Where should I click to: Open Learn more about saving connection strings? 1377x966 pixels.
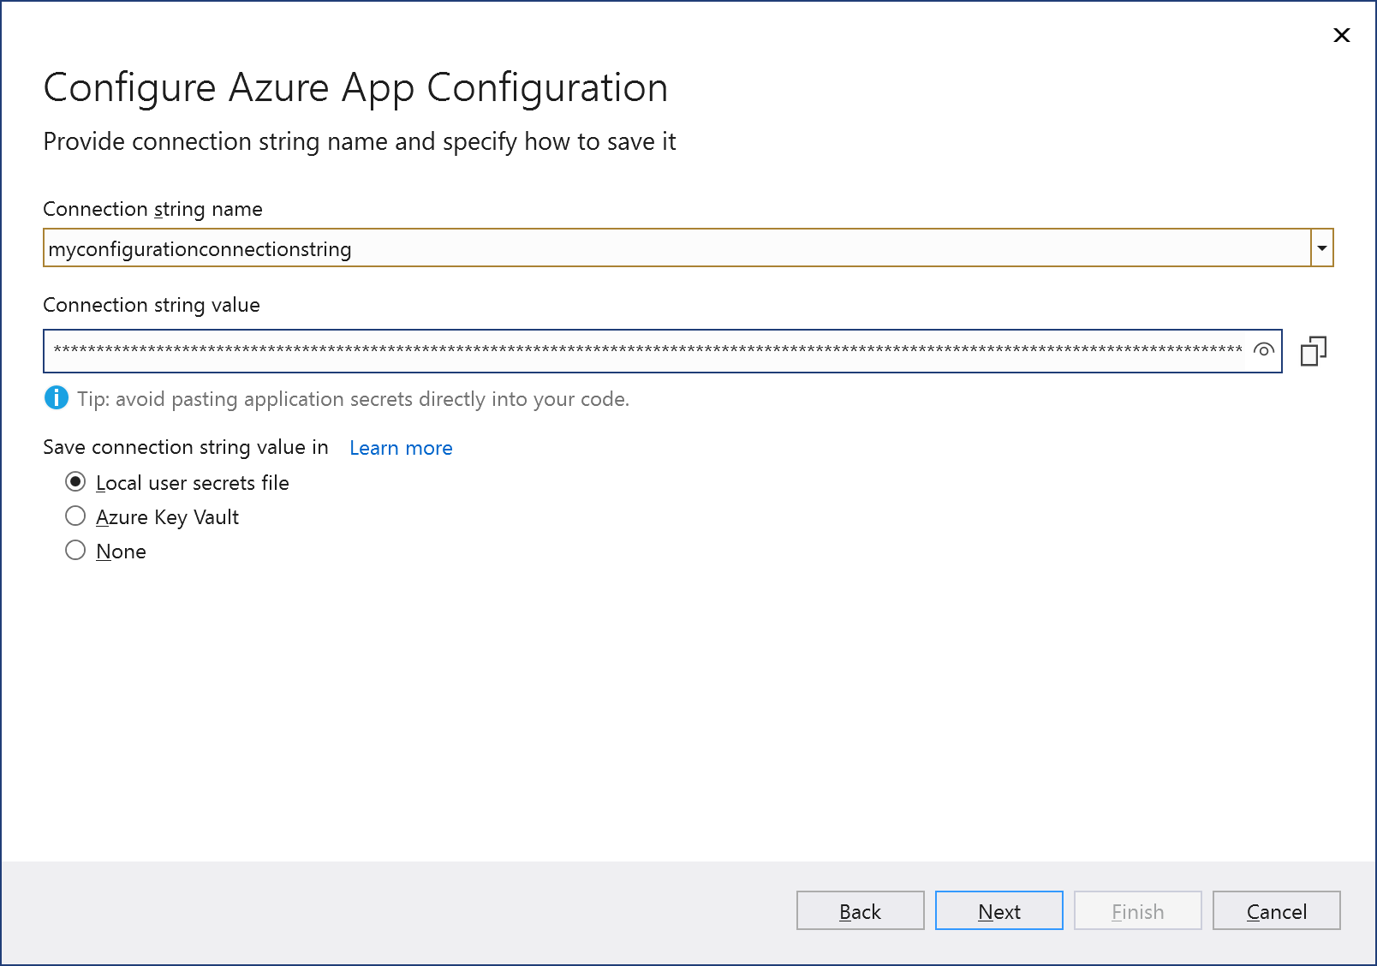[x=400, y=447]
